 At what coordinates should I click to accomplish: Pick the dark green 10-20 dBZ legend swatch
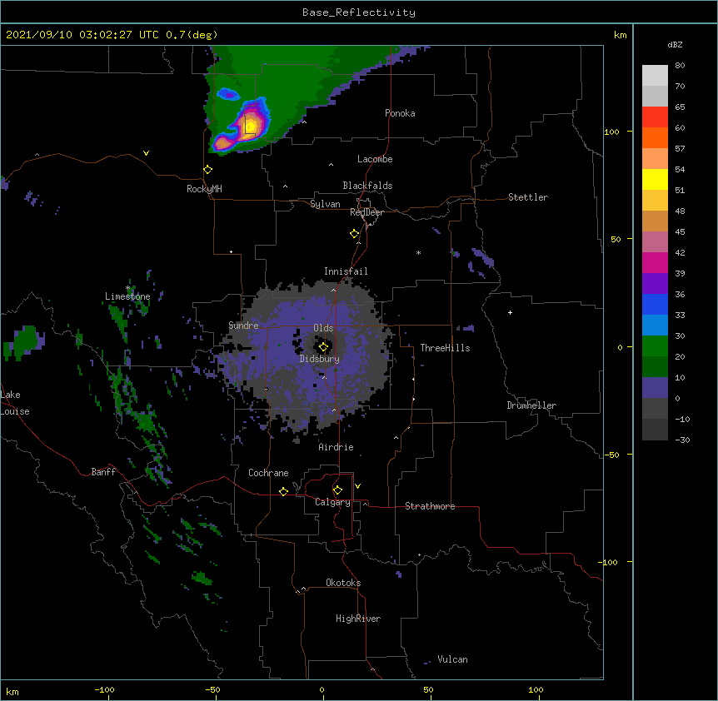coord(655,366)
